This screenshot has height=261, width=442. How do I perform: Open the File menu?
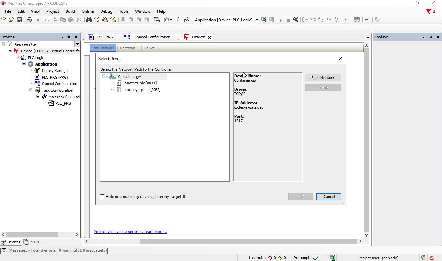(8, 11)
